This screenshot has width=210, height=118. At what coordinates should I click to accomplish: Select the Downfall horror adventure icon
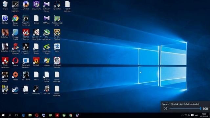pos(36,34)
